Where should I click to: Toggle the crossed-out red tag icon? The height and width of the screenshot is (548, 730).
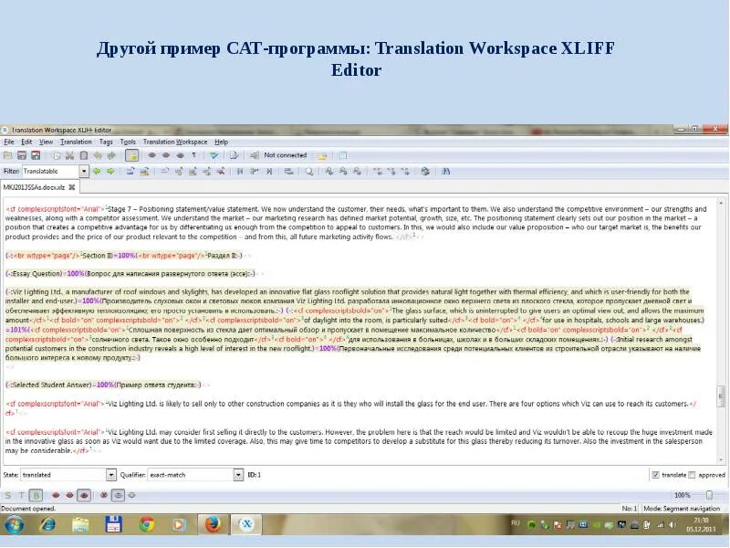click(x=104, y=495)
